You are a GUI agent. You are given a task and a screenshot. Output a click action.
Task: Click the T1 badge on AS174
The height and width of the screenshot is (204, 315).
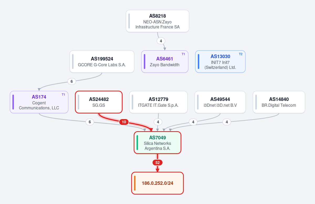[x=64, y=95]
